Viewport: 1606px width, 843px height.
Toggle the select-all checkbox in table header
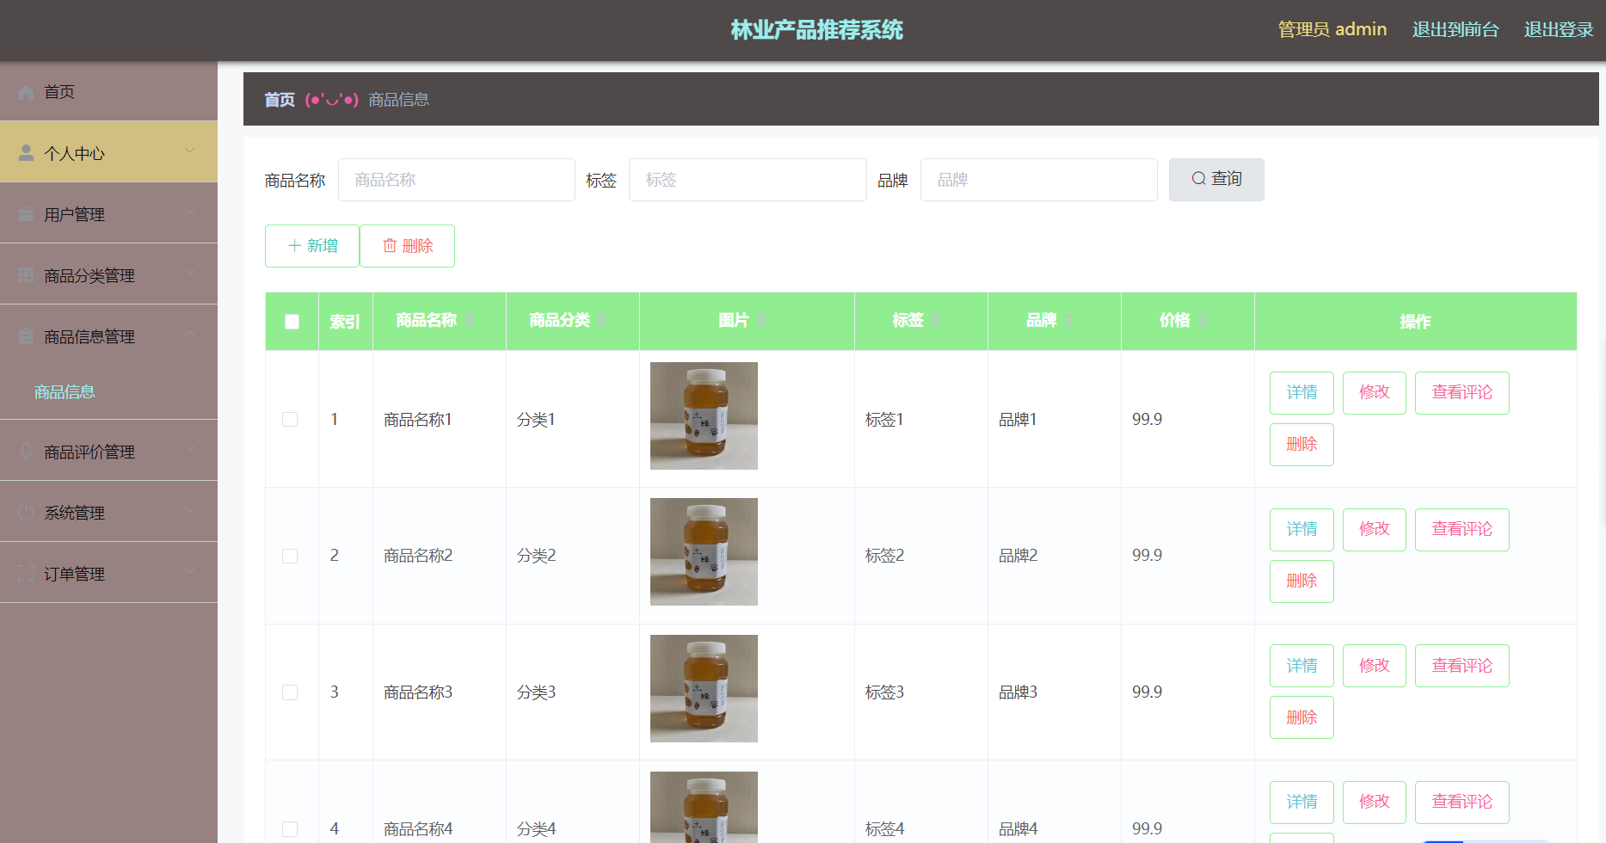click(x=292, y=322)
